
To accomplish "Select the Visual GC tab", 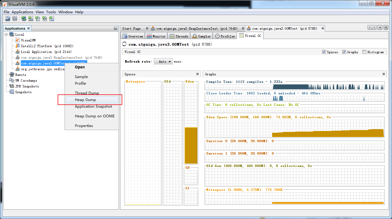I will tap(250, 36).
